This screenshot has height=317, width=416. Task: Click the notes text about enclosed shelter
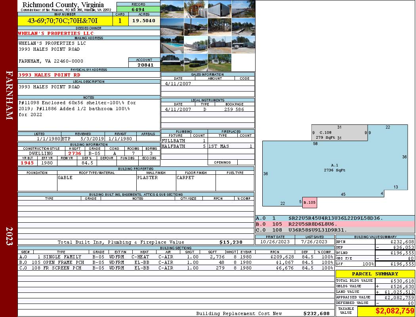click(x=77, y=109)
